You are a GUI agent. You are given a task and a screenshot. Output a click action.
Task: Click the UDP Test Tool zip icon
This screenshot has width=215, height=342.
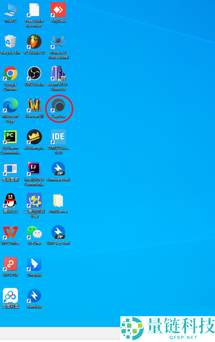coord(58,235)
